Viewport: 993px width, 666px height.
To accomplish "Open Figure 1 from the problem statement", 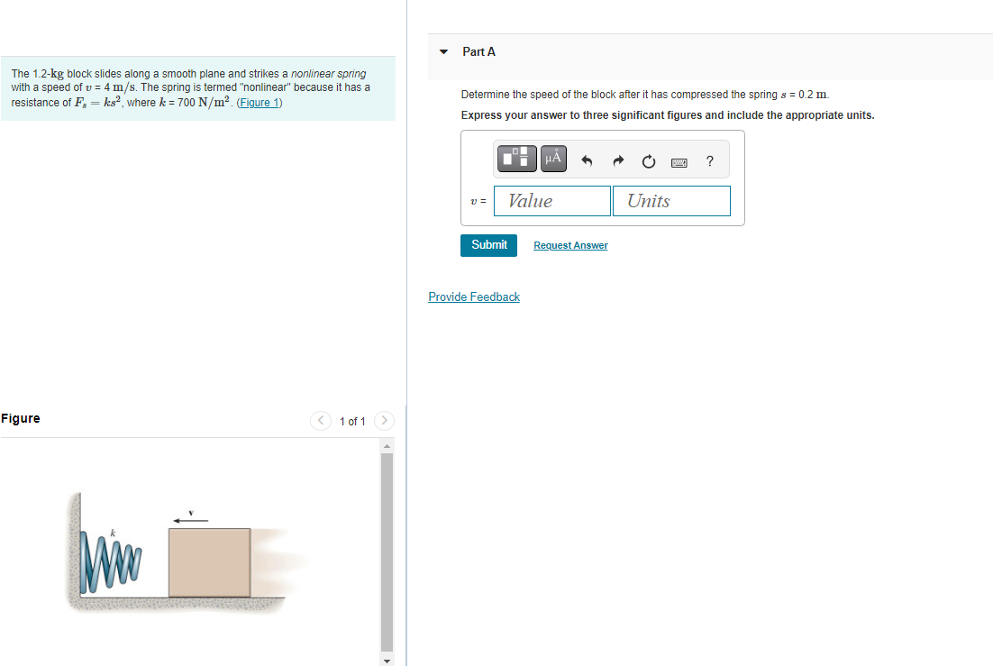I will [260, 102].
